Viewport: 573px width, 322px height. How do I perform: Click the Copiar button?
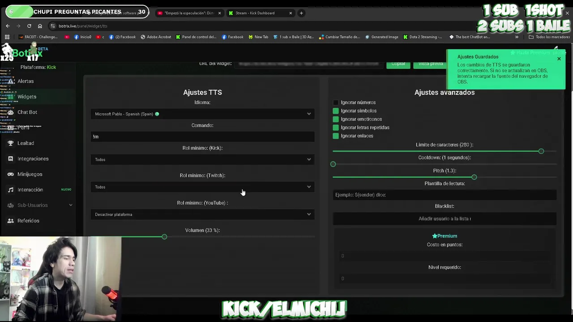(x=398, y=64)
